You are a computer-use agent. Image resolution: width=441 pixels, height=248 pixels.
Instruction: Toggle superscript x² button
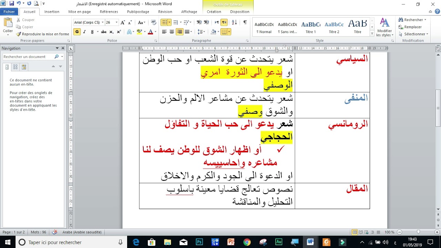click(x=119, y=32)
